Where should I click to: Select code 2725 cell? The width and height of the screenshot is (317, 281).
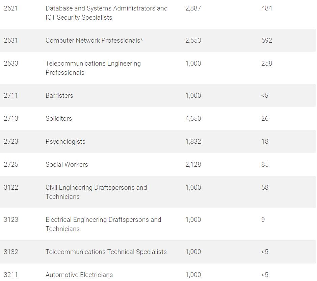pyautogui.click(x=11, y=164)
